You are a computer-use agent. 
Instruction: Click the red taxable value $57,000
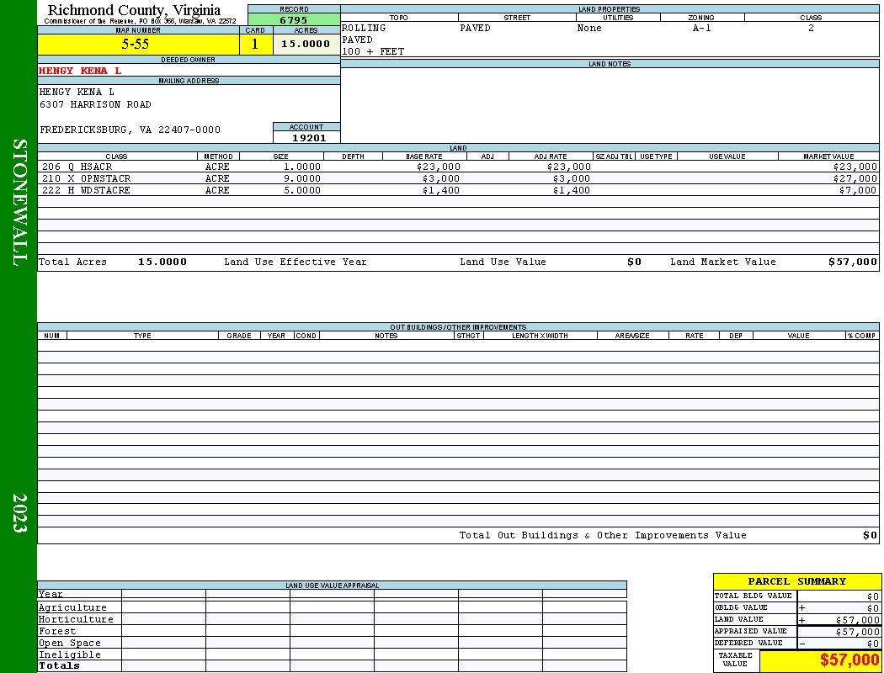click(849, 660)
